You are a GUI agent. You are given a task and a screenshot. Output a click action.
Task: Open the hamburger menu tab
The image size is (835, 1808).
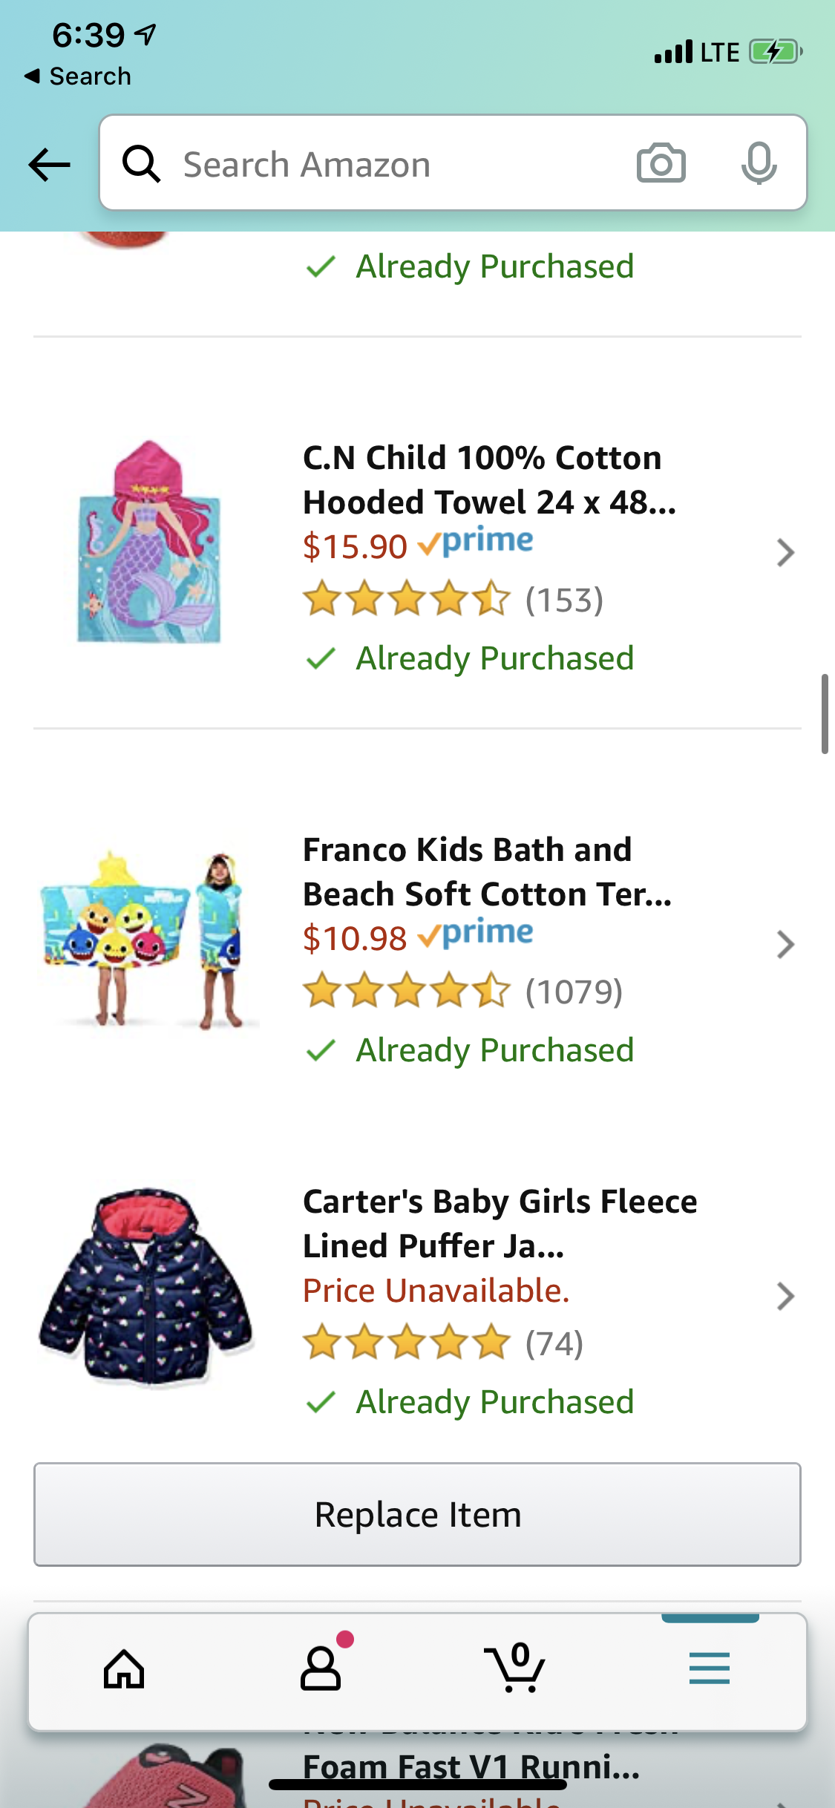pyautogui.click(x=709, y=1670)
